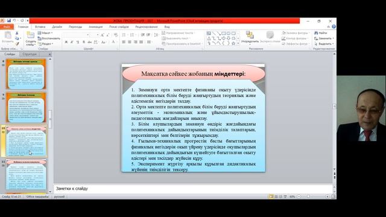Toggle text shadow formatting
The width and height of the screenshot is (386, 217).
click(84, 42)
